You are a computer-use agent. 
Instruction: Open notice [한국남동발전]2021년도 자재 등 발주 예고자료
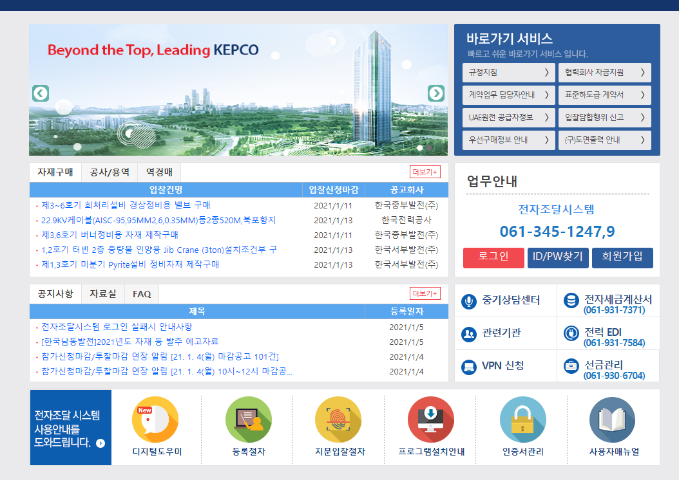(x=129, y=342)
